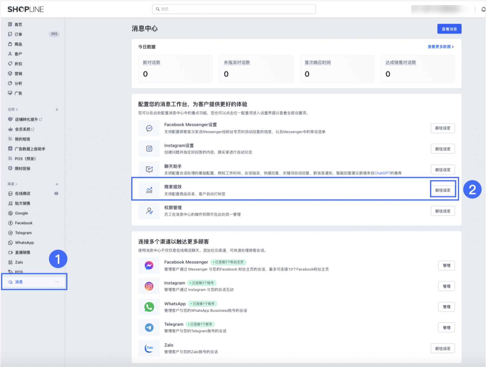Expand the 渠道 section chevron
Image resolution: width=486 pixels, height=367 pixels.
click(16, 184)
